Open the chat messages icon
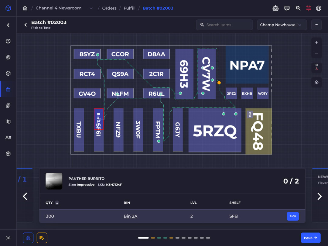 pyautogui.click(x=287, y=8)
